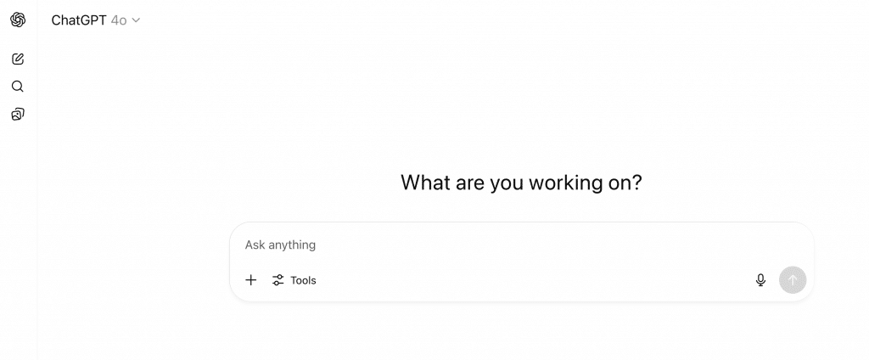
Task: Click the What are you working on heading
Action: point(521,183)
